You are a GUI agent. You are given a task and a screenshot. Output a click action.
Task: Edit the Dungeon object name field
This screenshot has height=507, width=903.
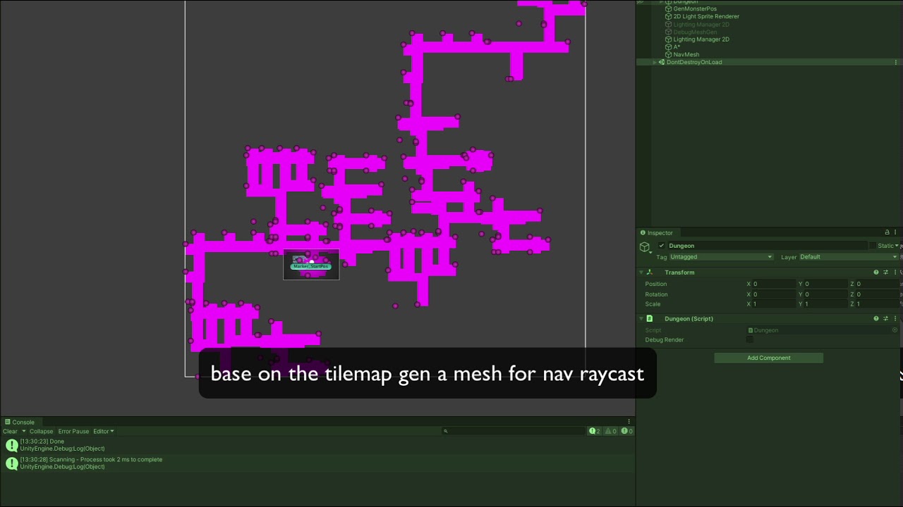pyautogui.click(x=767, y=246)
